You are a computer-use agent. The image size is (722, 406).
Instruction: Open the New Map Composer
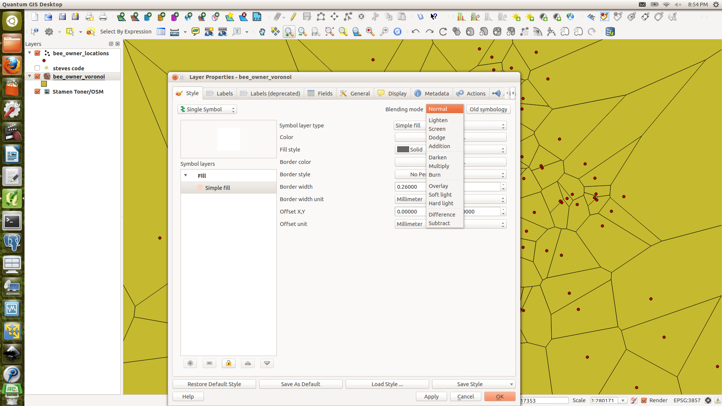(x=90, y=17)
